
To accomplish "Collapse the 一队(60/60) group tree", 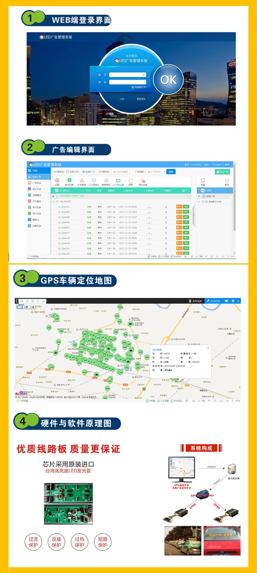I will 53,202.
